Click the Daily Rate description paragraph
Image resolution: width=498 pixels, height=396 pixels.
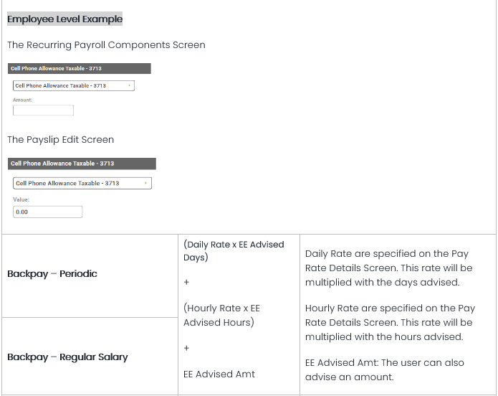pyautogui.click(x=388, y=268)
